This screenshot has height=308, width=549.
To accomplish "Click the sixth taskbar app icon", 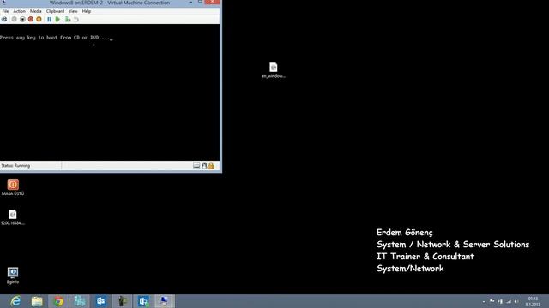I will pos(122,301).
